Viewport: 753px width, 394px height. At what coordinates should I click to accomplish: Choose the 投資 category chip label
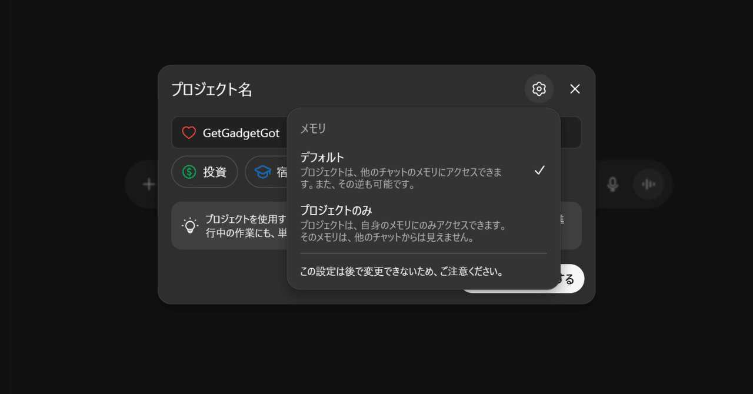coord(215,172)
